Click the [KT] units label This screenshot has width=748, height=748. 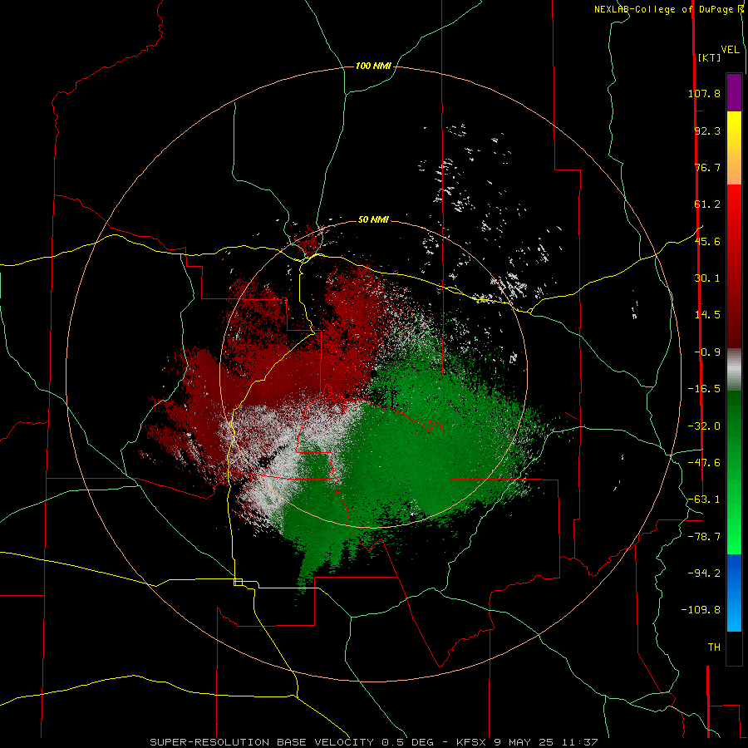(709, 57)
